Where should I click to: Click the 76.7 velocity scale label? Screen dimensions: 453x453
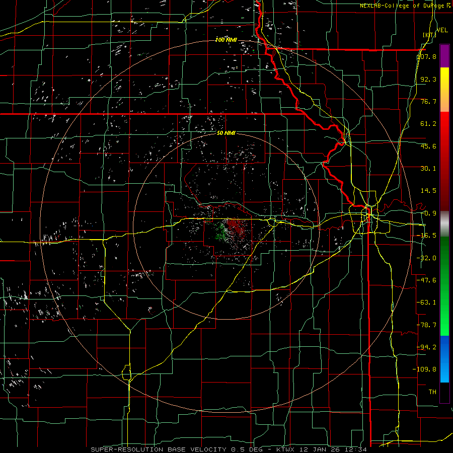[x=428, y=101]
